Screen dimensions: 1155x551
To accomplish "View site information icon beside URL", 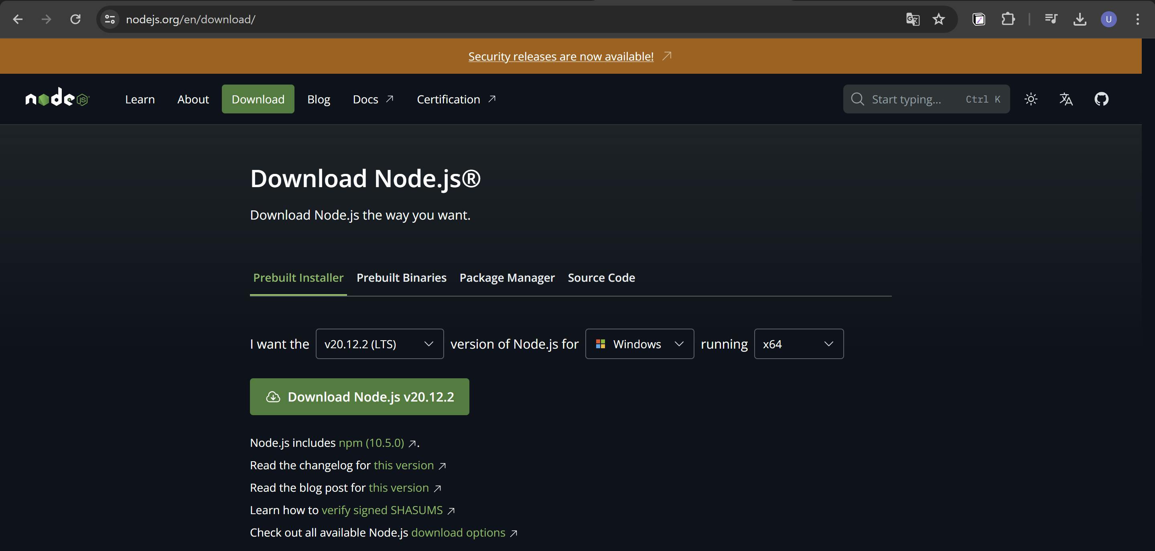I will (110, 19).
